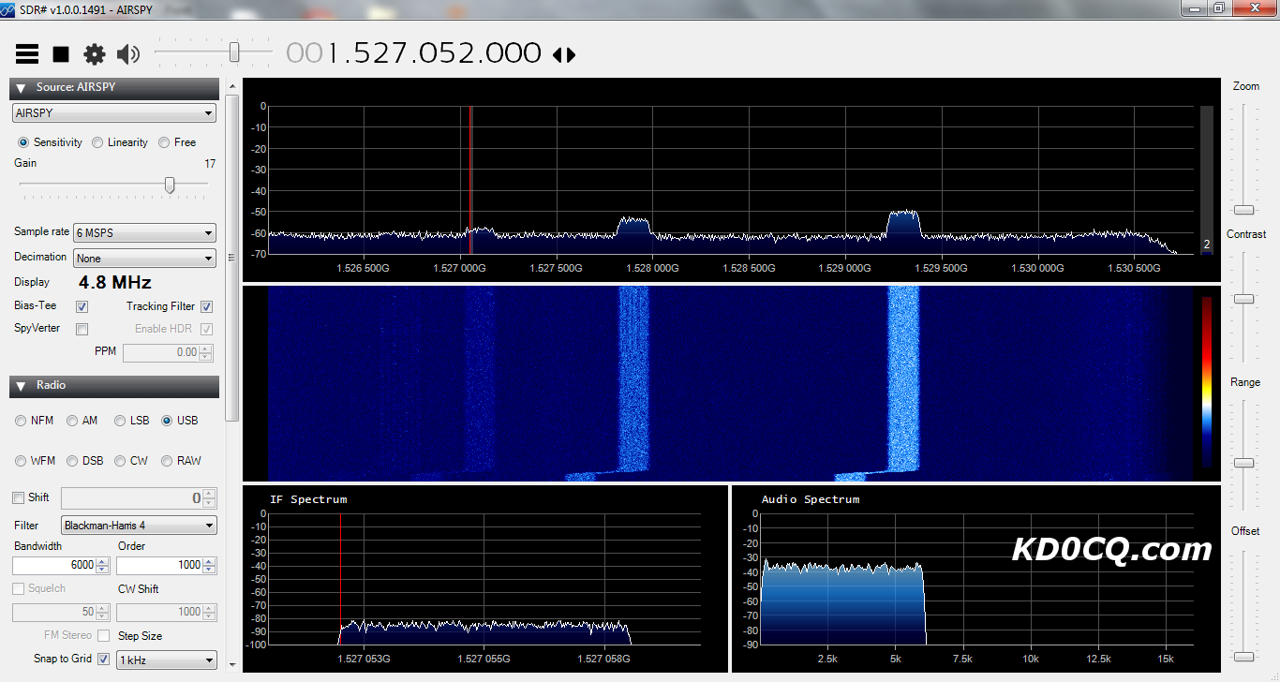
Task: Click the PPM value field
Action: click(161, 352)
